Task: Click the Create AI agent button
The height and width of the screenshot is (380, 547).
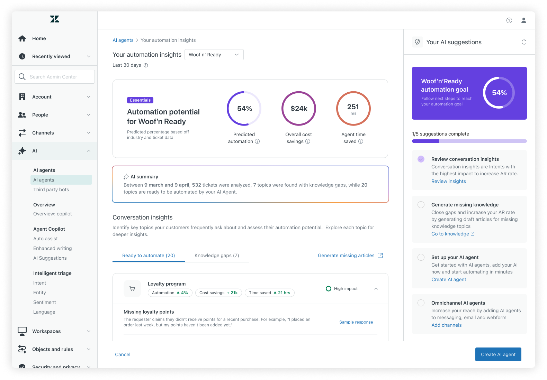Action: pyautogui.click(x=498, y=354)
